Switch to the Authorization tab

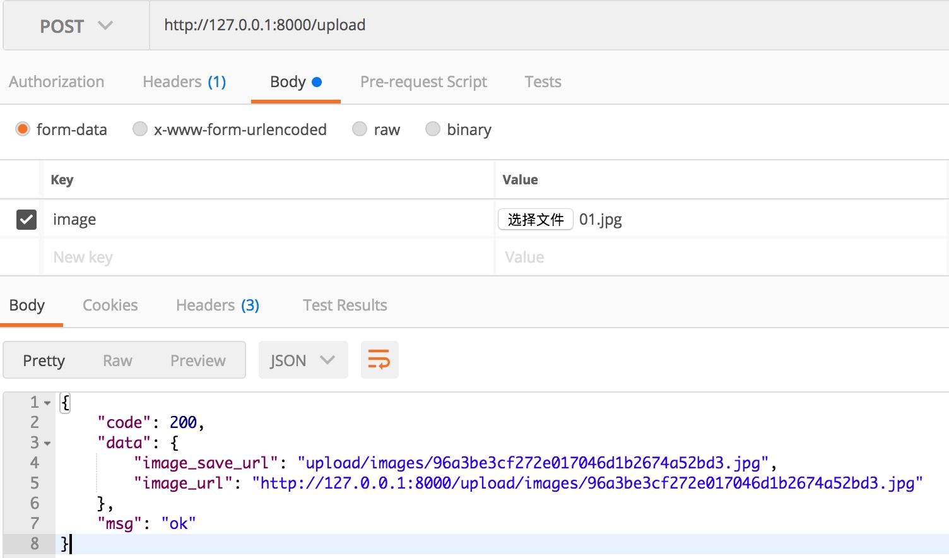[x=57, y=82]
